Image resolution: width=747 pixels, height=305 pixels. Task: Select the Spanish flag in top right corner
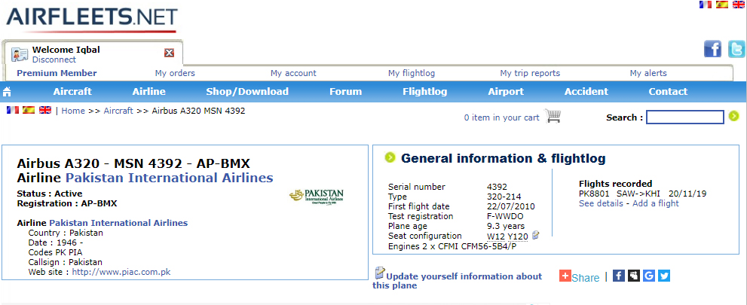click(722, 5)
